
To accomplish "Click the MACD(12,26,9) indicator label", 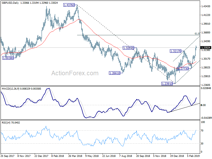I will [x=11, y=89].
